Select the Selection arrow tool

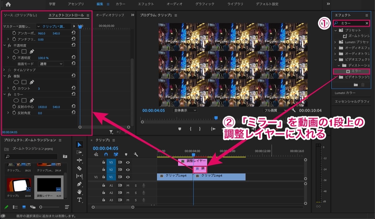tap(79, 145)
